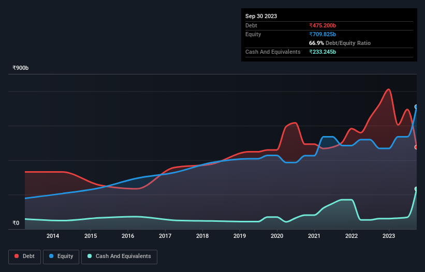Click the 2019 x-axis label
The image size is (425, 272).
pyautogui.click(x=240, y=236)
